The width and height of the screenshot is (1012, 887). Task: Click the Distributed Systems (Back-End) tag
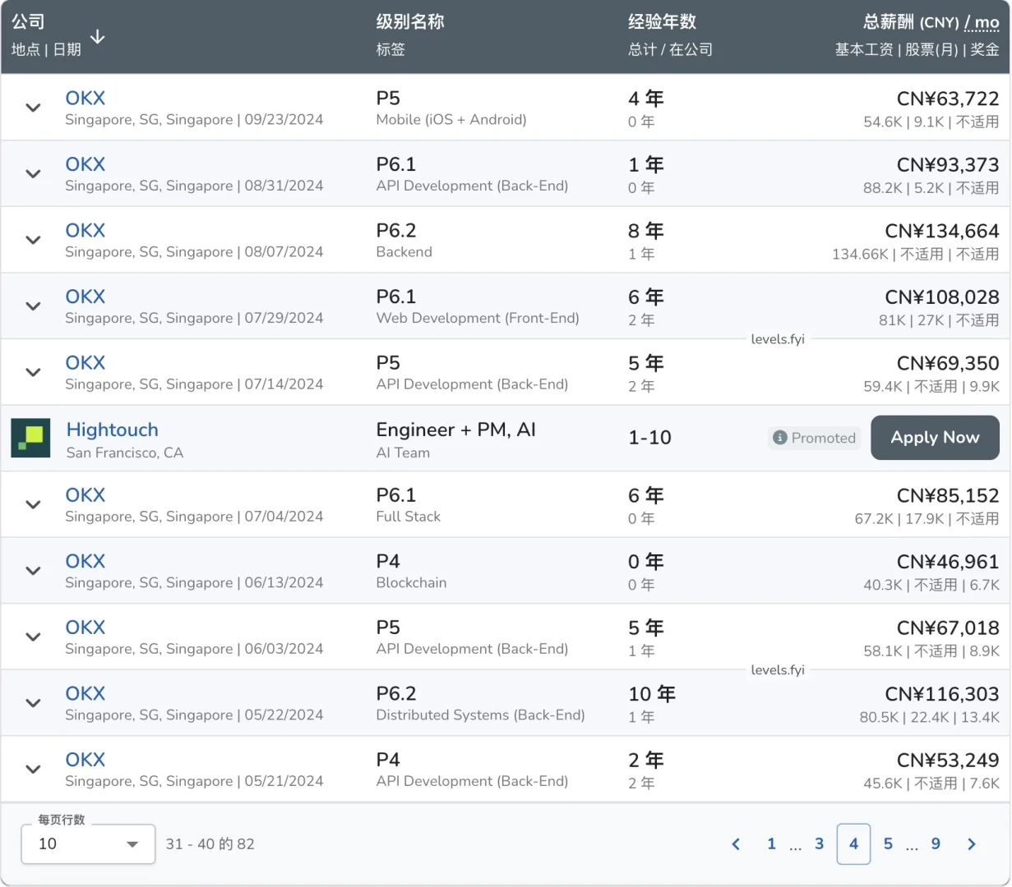[x=480, y=715]
